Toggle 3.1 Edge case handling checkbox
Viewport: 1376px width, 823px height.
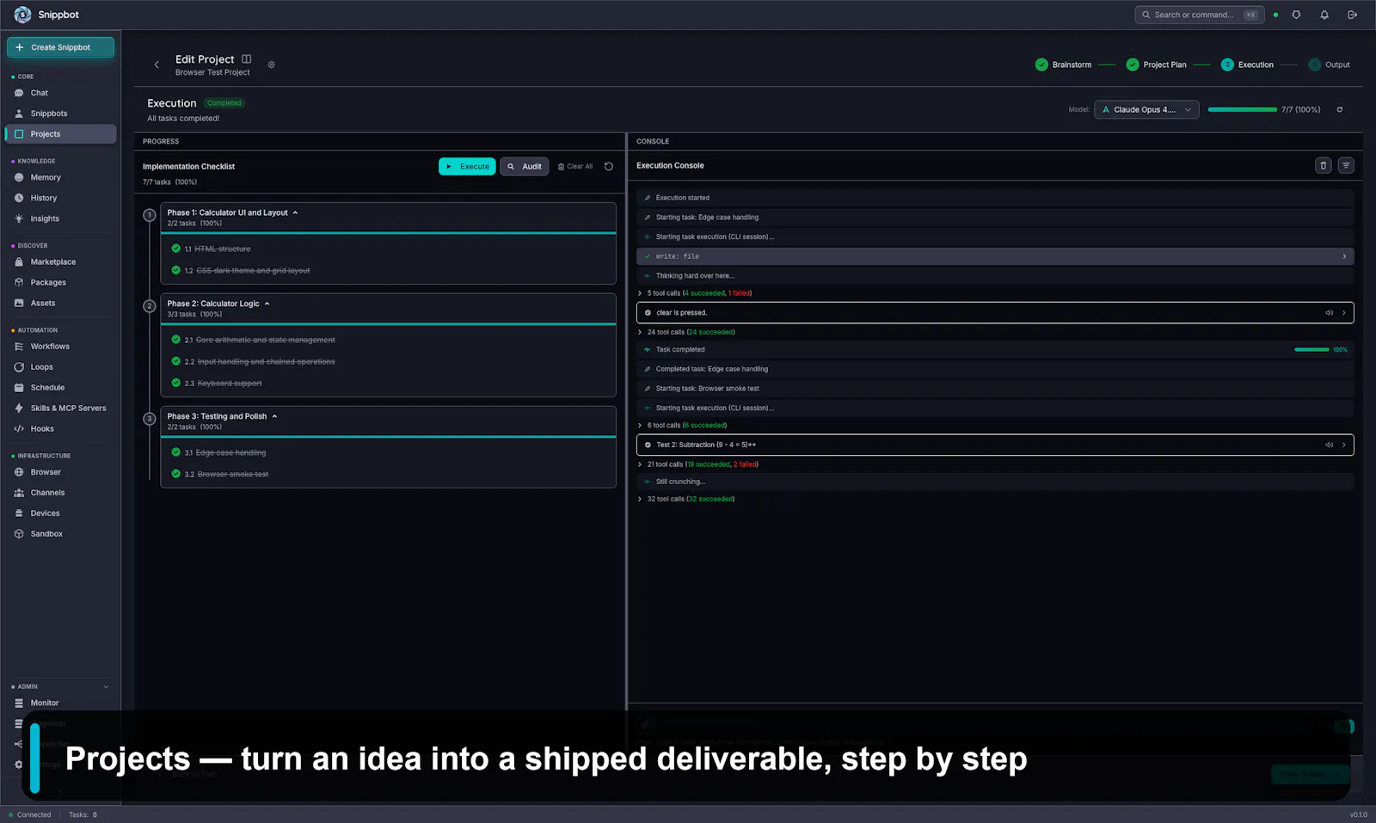[176, 452]
